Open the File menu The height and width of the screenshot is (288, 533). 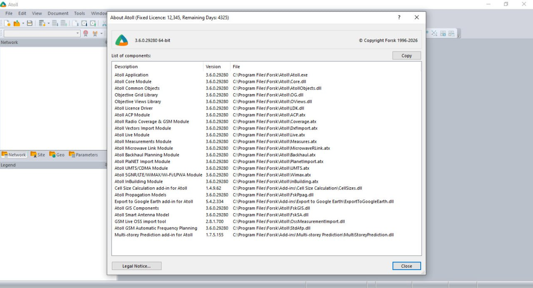click(9, 13)
